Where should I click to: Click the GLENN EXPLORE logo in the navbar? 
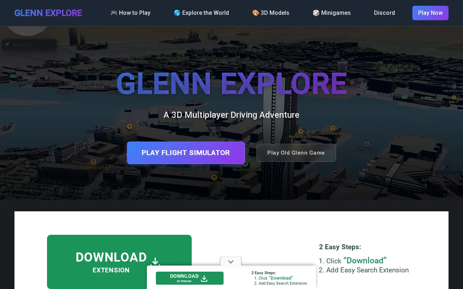[48, 13]
